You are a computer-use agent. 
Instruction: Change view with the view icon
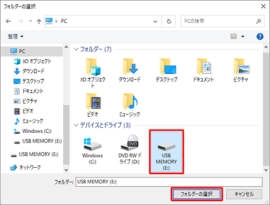234,37
